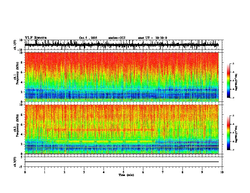Click the ch.1 colorbar log(PSD) label
Image resolution: width=250 pixels, height=193 pixels.
(x=236, y=82)
